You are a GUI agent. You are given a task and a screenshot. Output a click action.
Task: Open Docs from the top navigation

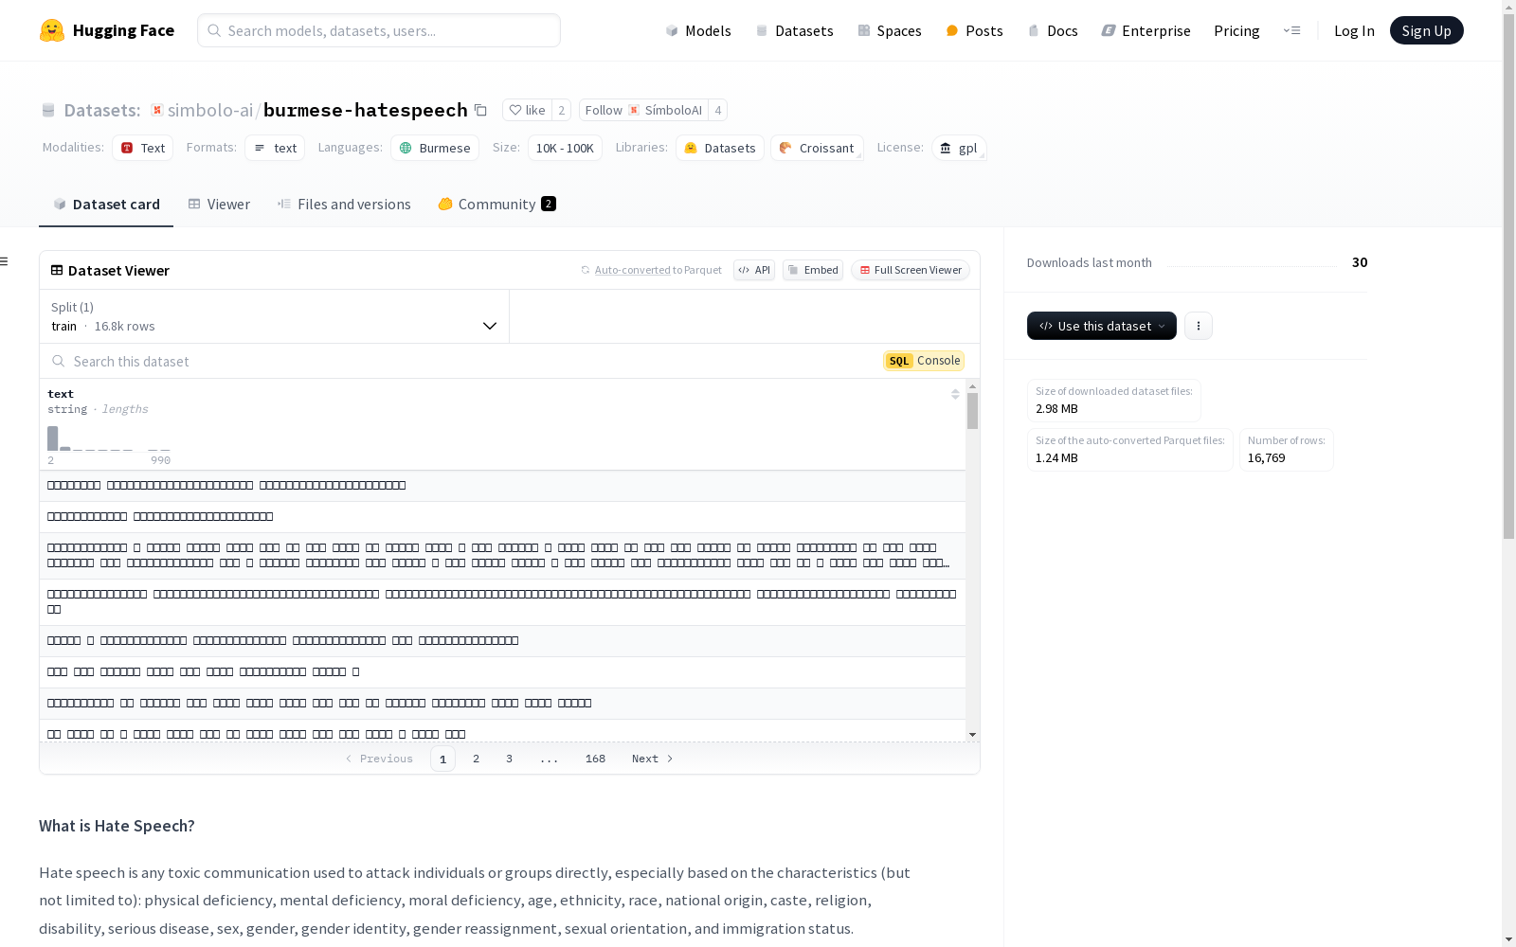tap(1053, 30)
